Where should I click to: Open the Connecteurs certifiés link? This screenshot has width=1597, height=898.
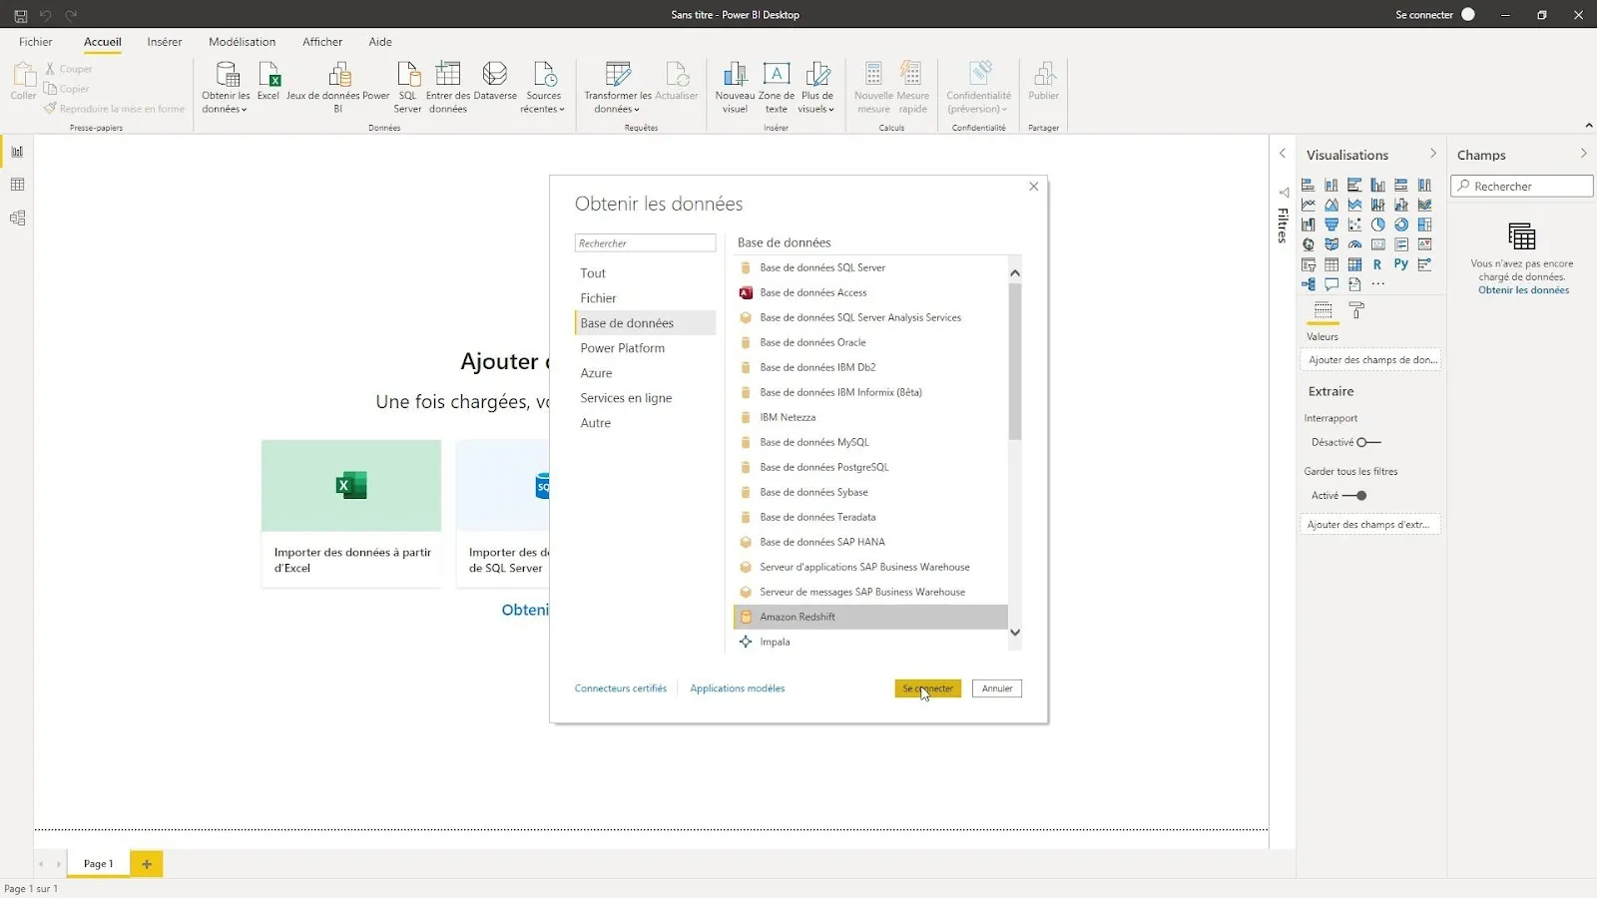(x=621, y=688)
